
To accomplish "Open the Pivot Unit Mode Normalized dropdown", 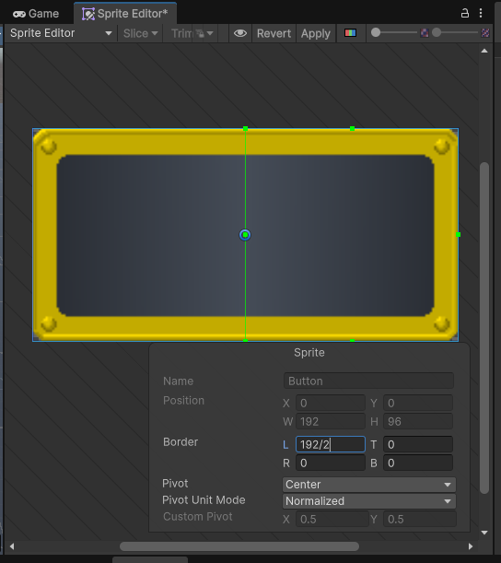I will tap(369, 501).
